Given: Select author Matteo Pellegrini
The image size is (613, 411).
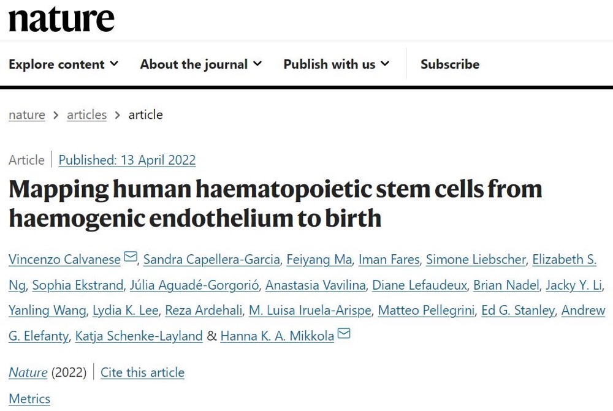Looking at the screenshot, I should [x=426, y=311].
